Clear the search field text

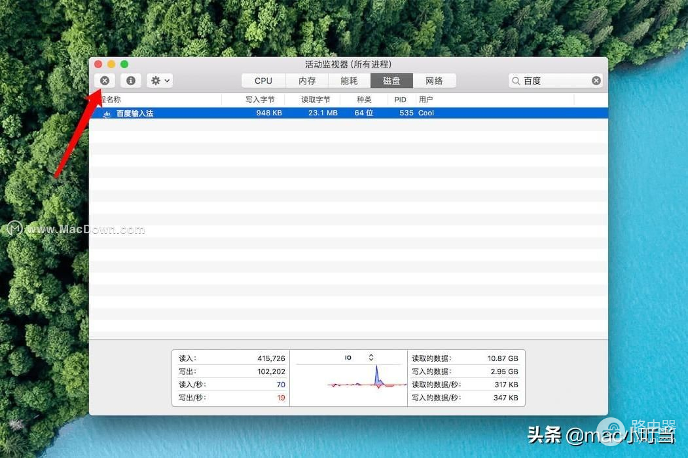[x=596, y=81]
